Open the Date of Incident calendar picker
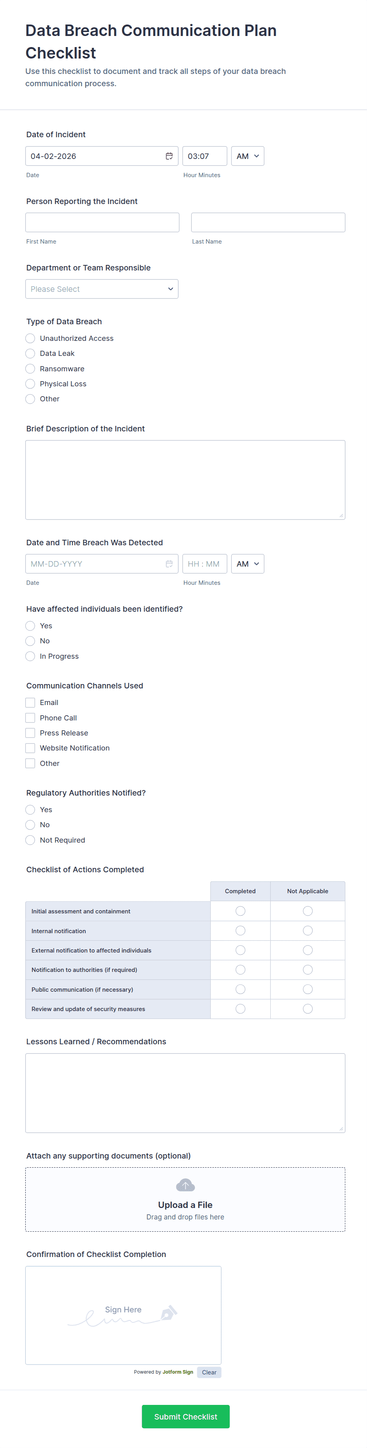The height and width of the screenshot is (1448, 367). [169, 156]
